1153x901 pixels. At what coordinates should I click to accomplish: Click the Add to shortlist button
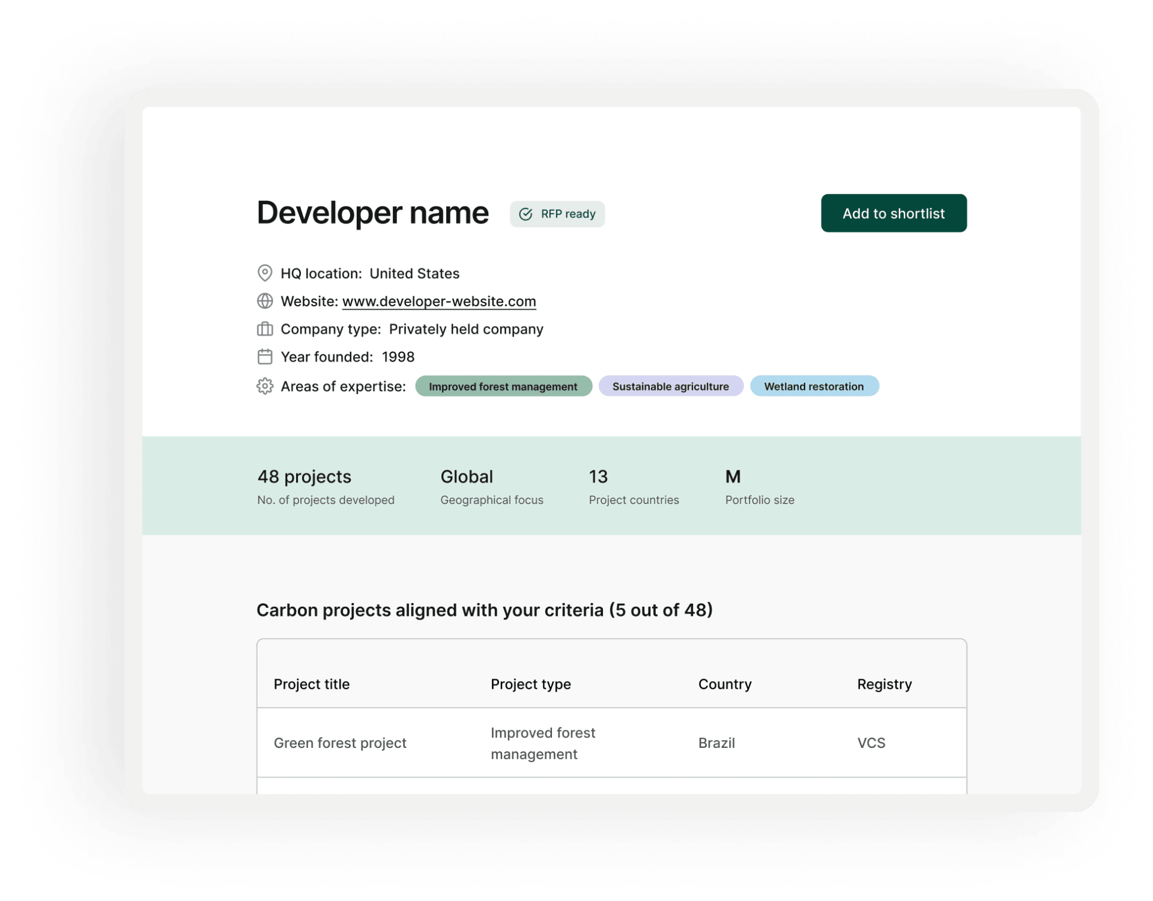point(893,213)
